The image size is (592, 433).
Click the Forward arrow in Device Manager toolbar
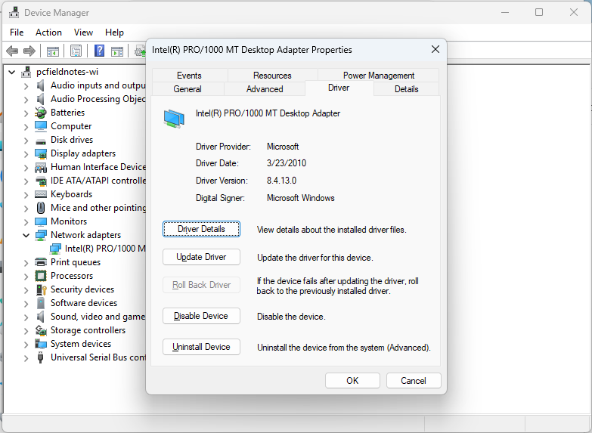point(29,51)
